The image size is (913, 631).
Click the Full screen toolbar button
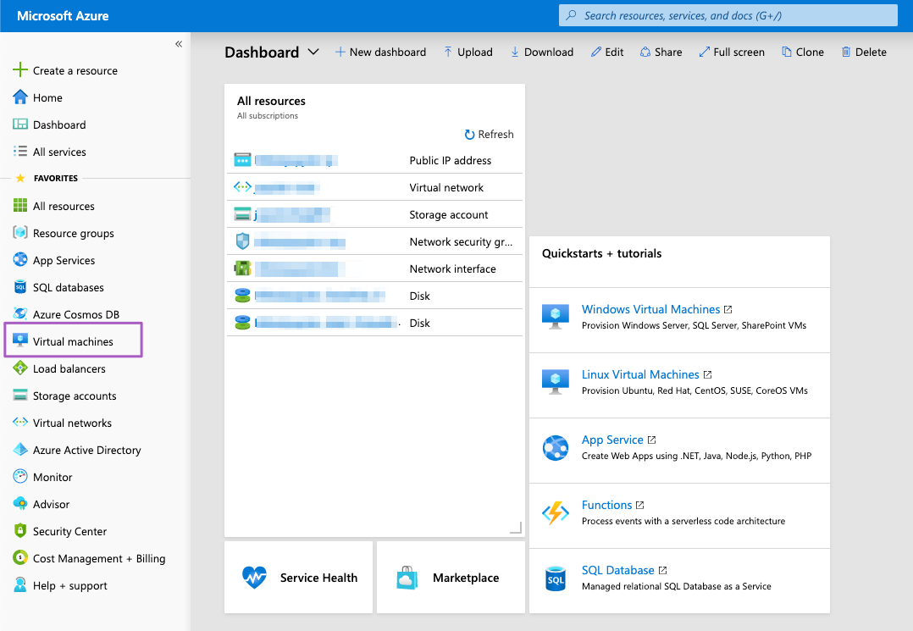[x=732, y=52]
